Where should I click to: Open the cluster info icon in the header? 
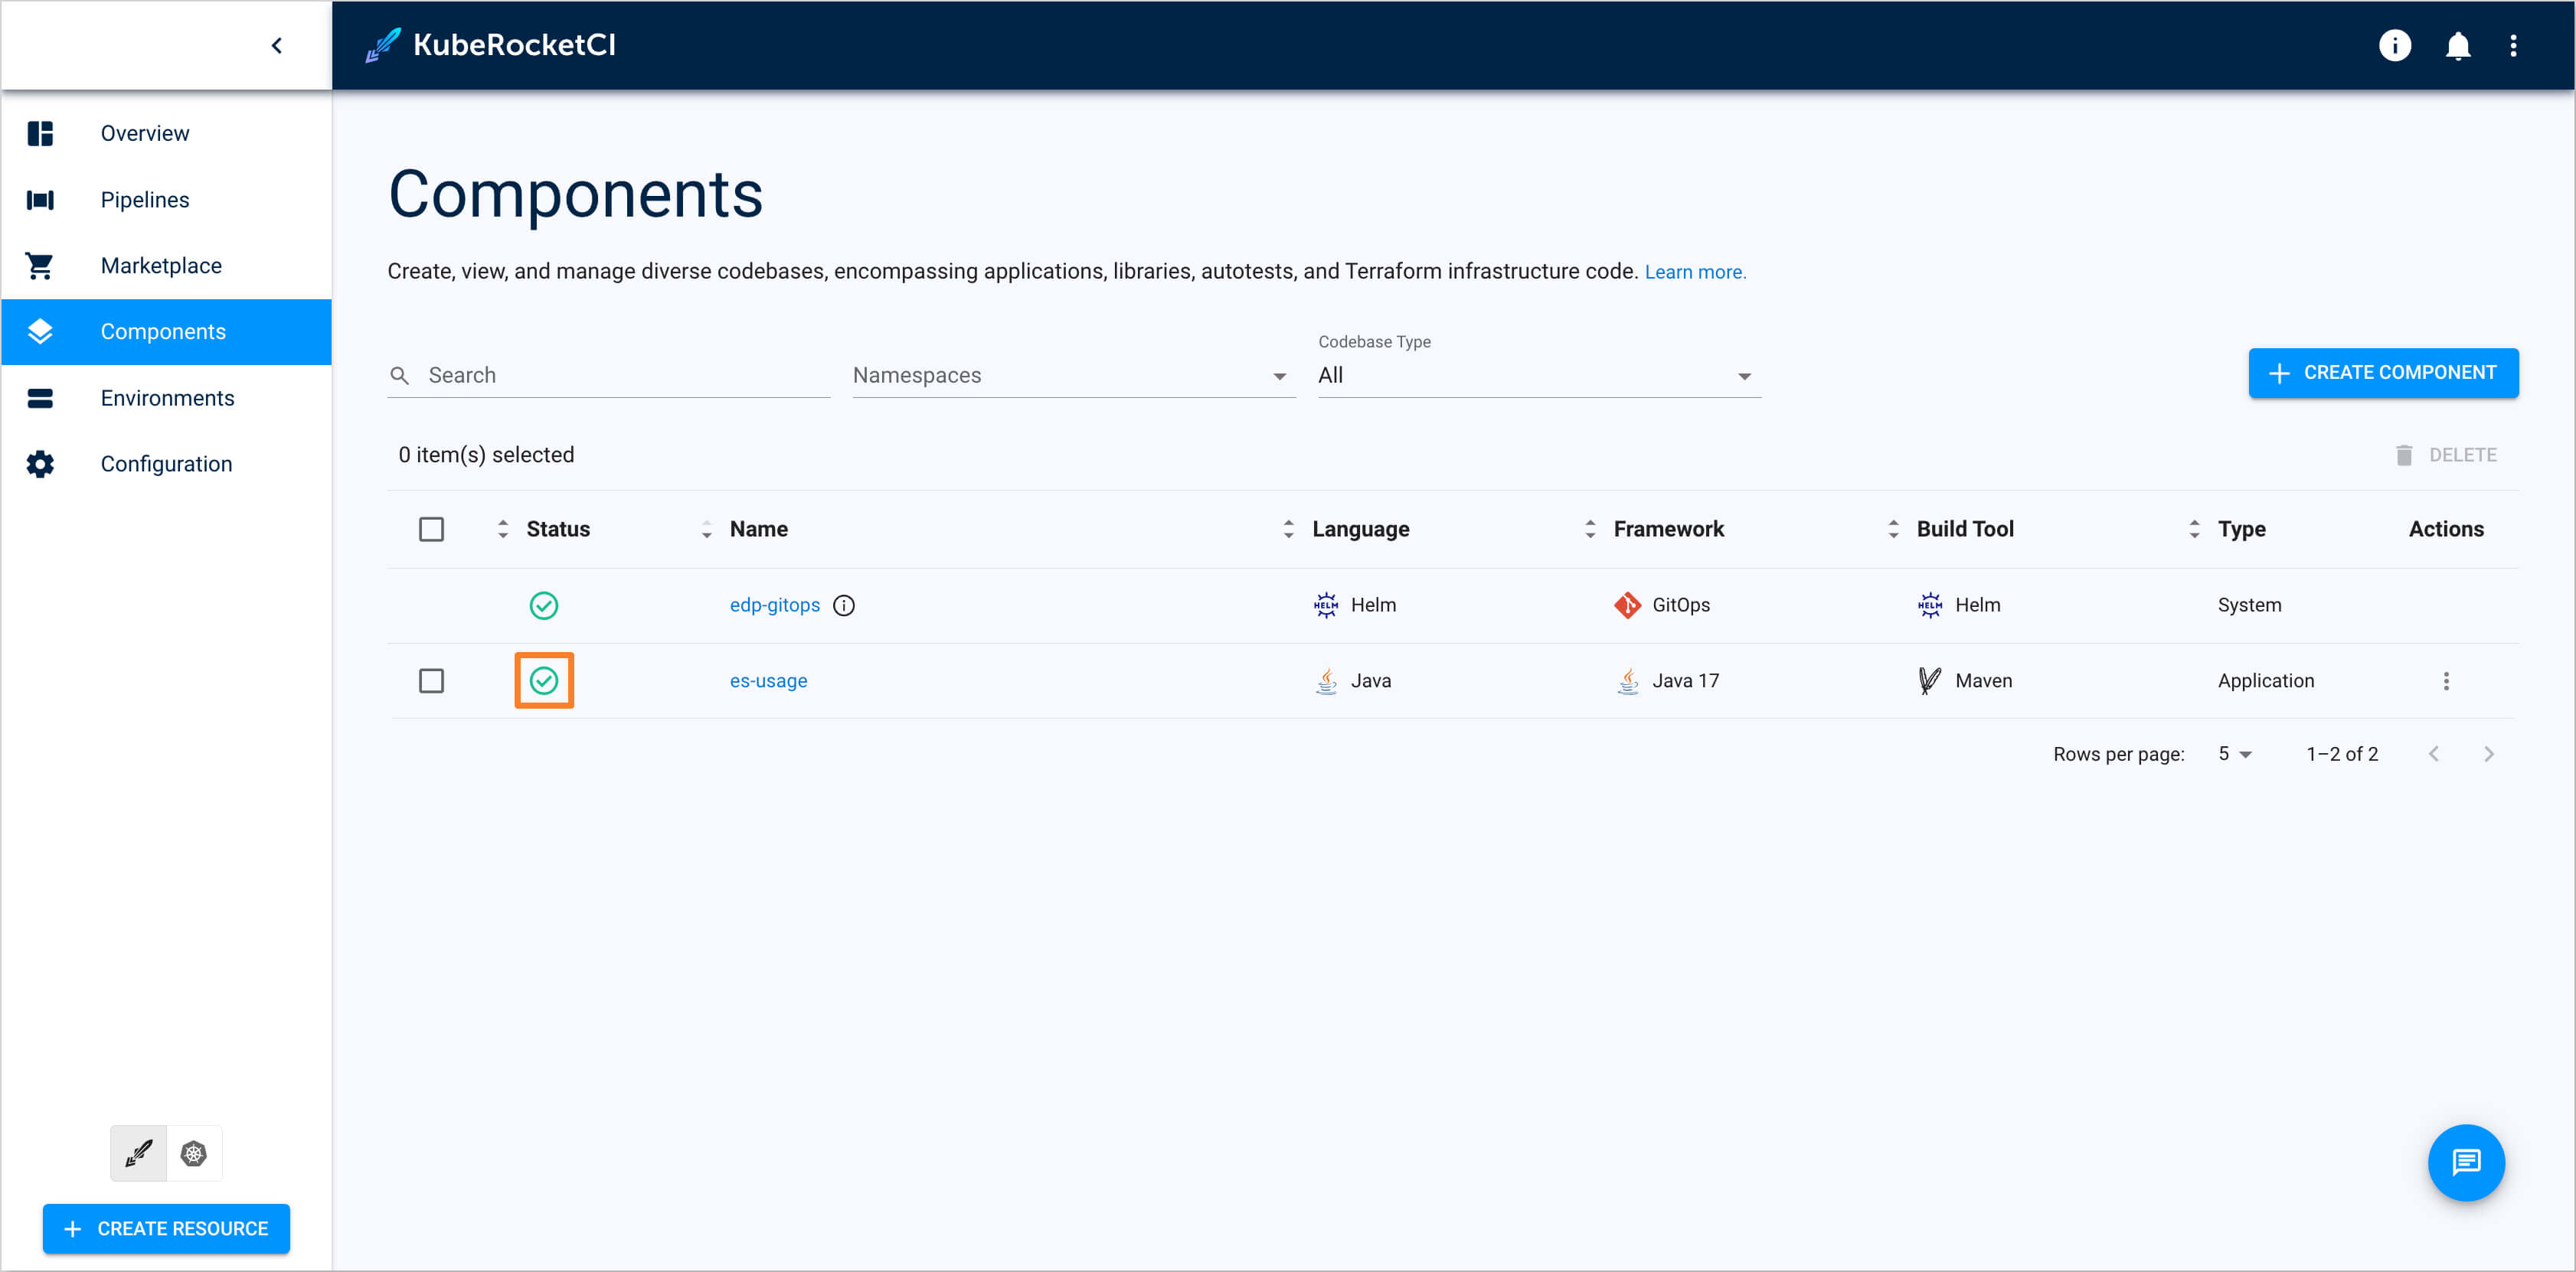tap(2395, 45)
